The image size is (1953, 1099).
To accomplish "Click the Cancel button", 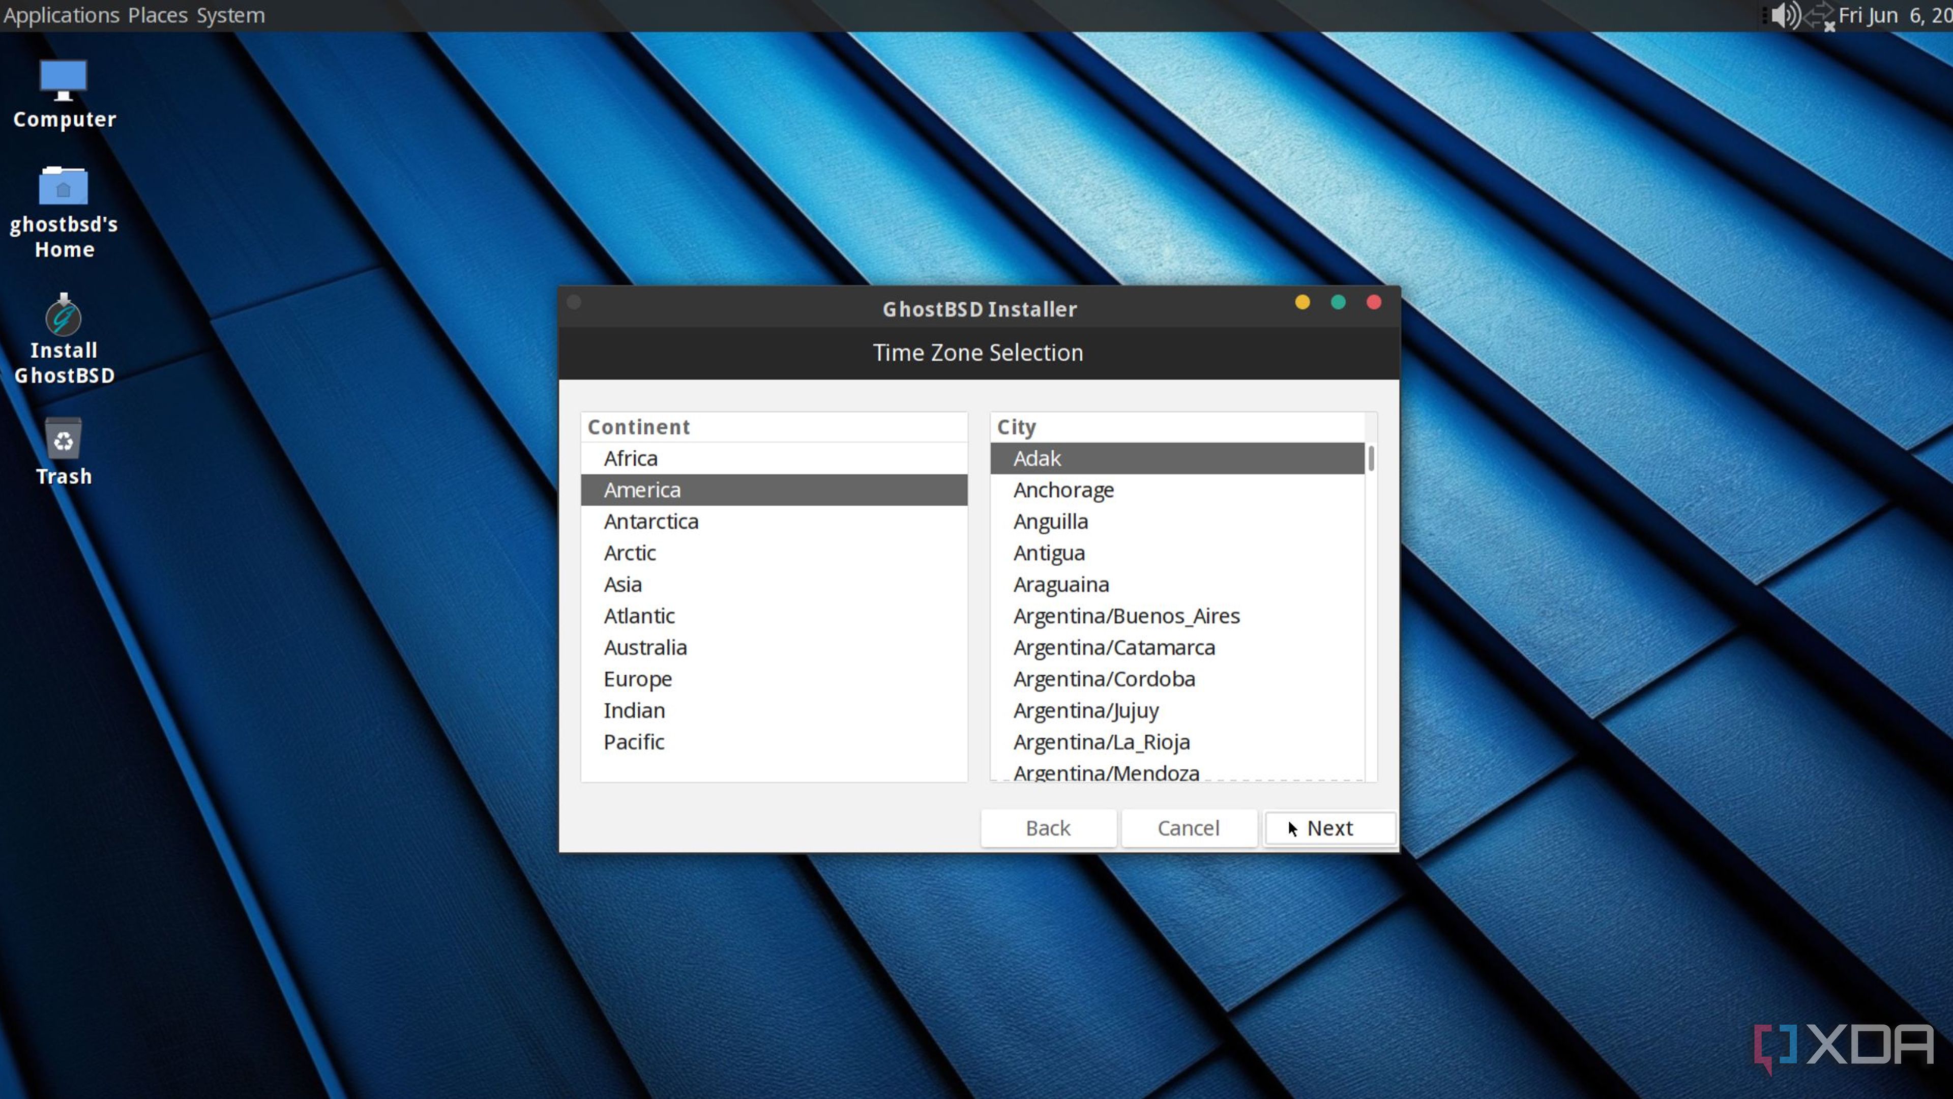I will [1188, 827].
